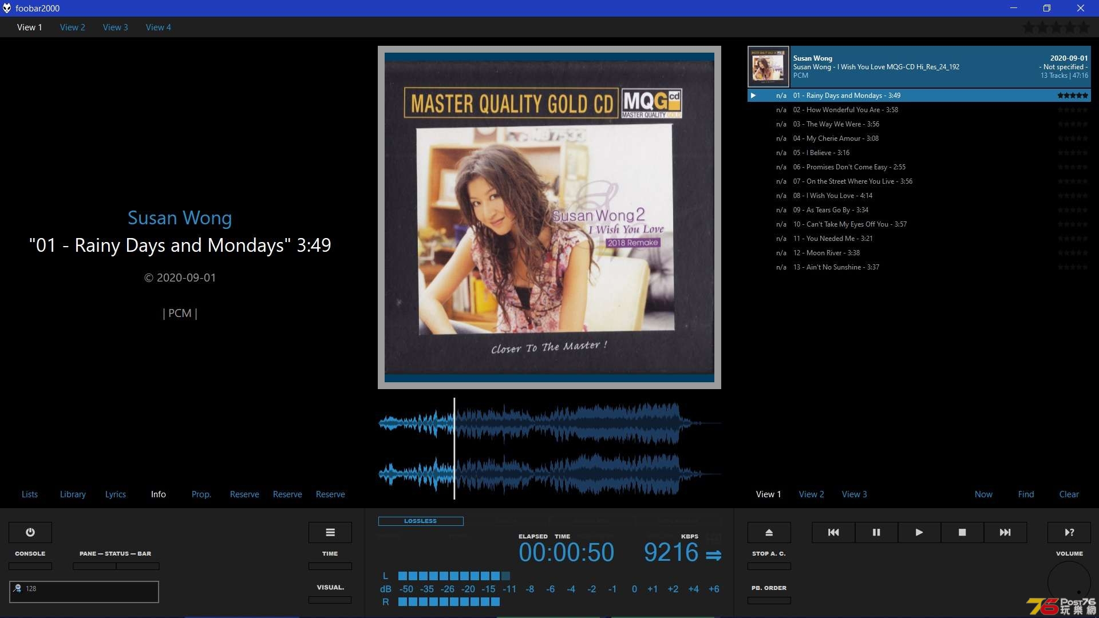The width and height of the screenshot is (1099, 618).
Task: Open the Lists tab in left panel
Action: pyautogui.click(x=30, y=494)
